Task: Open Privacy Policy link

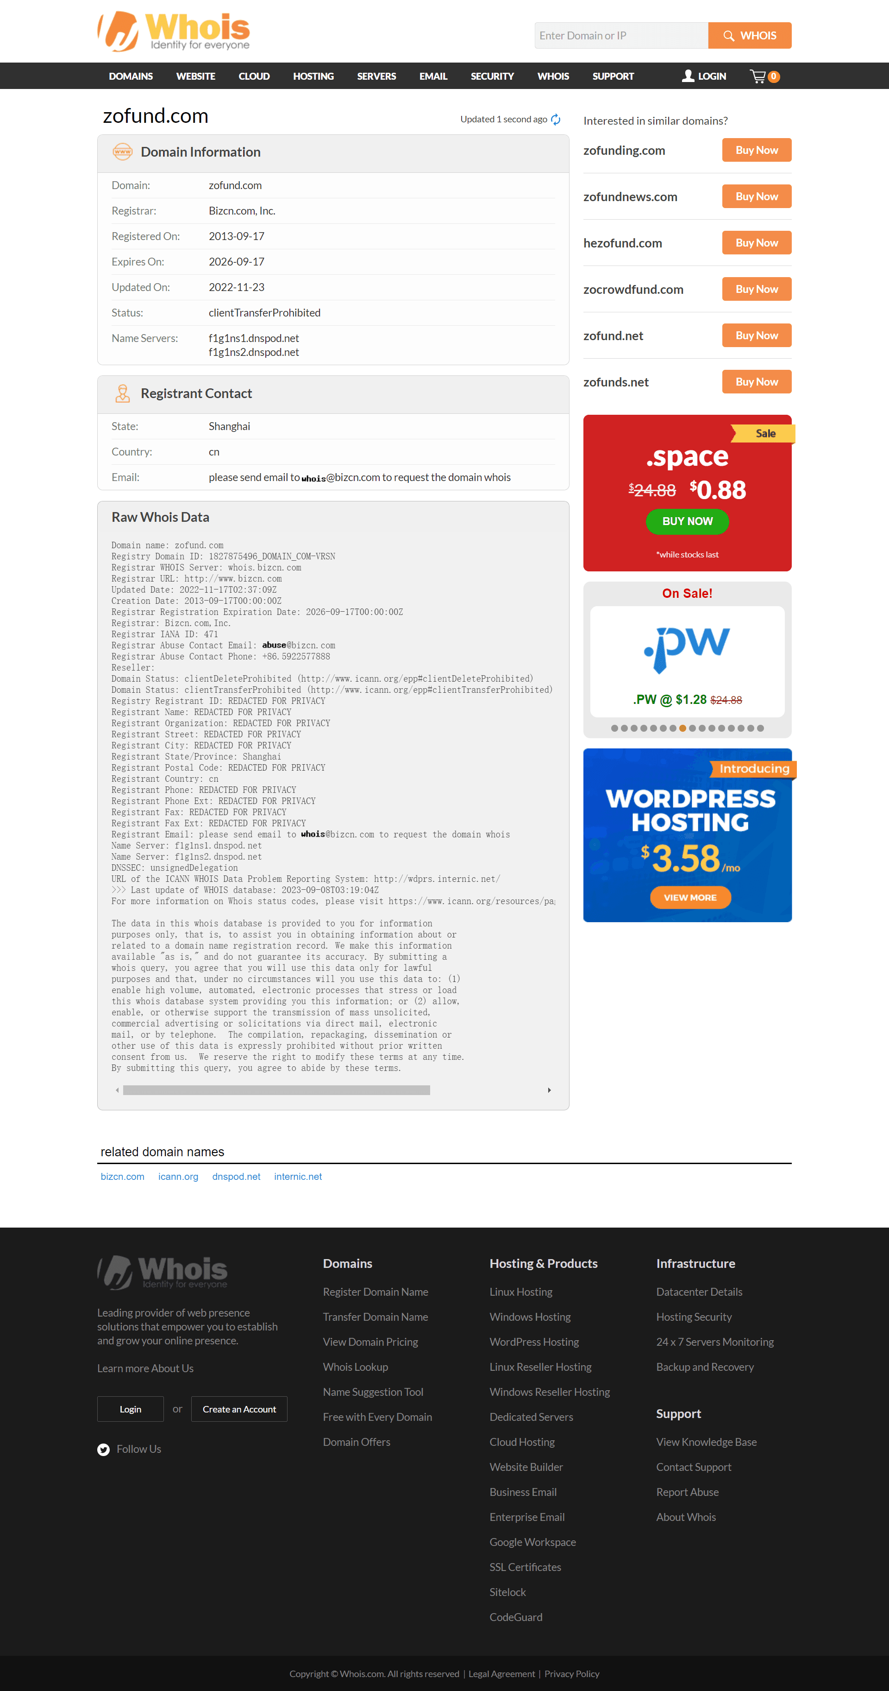Action: tap(571, 1673)
